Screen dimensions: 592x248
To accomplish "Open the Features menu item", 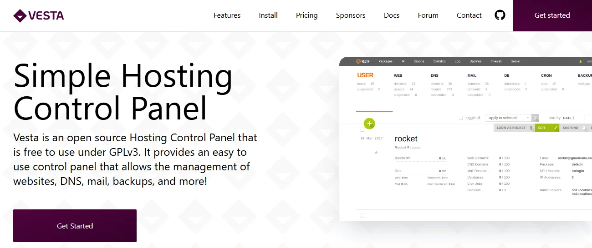I will click(227, 15).
